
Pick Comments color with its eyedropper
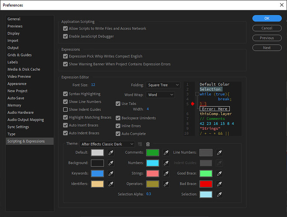click(x=166, y=152)
